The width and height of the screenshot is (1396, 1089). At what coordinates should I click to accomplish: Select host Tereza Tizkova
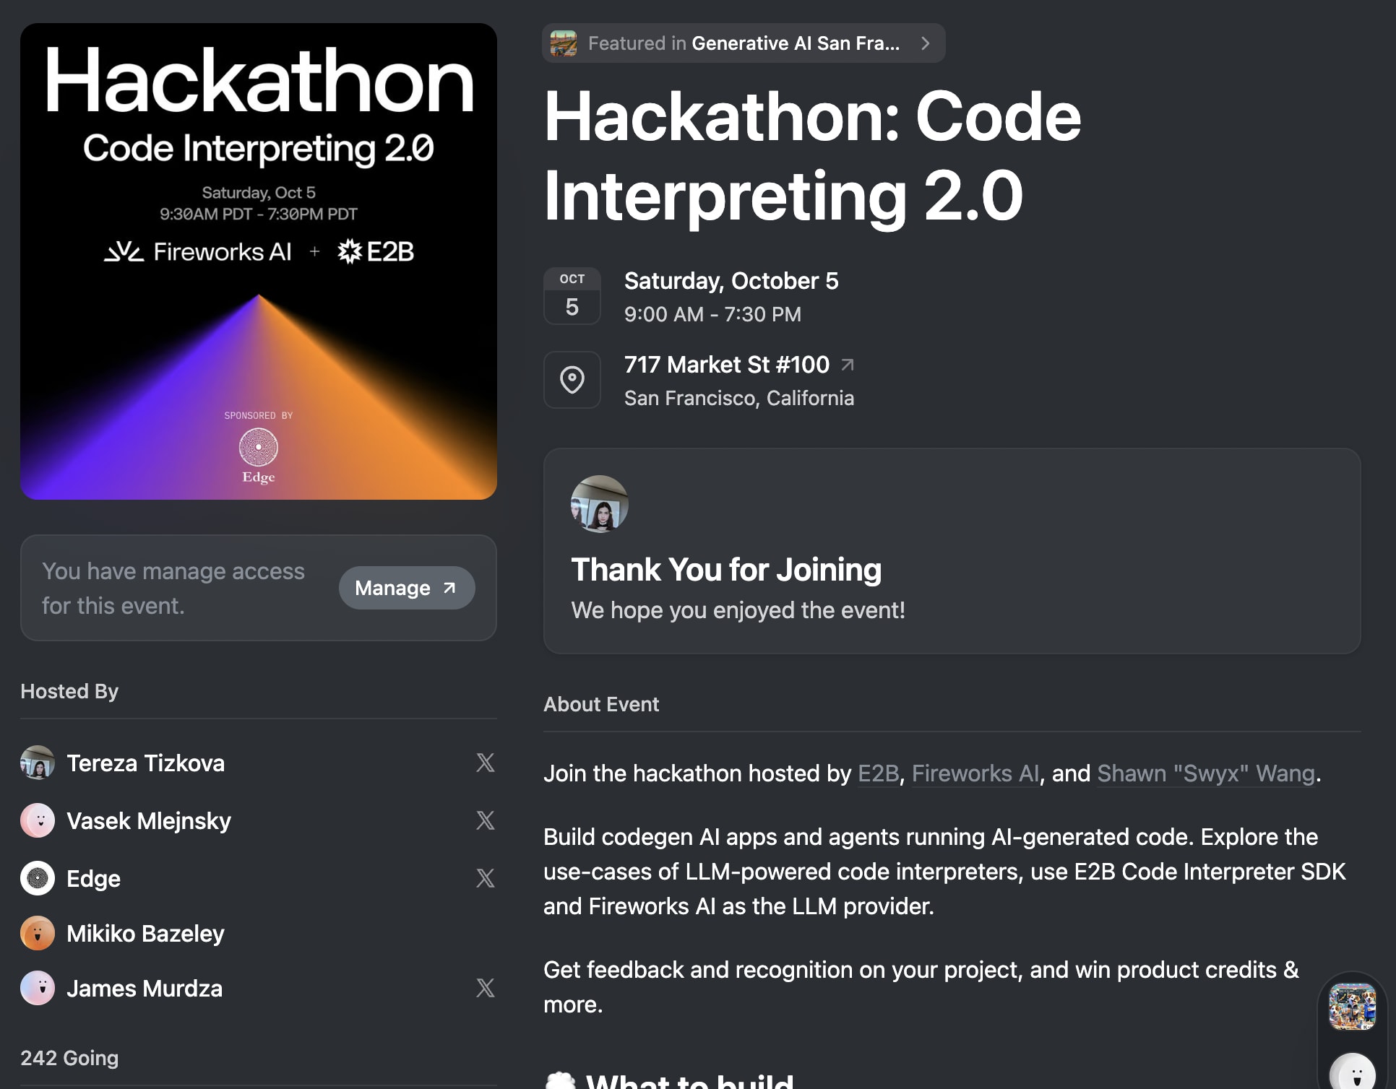145,763
